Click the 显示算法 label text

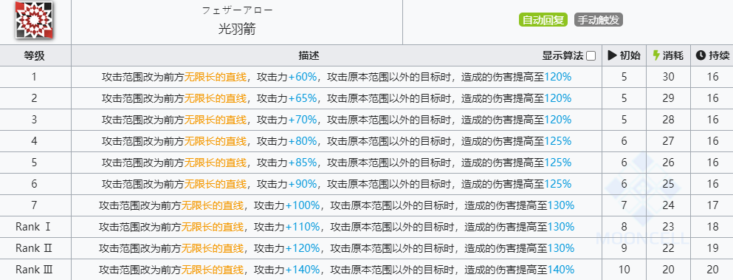tap(562, 55)
